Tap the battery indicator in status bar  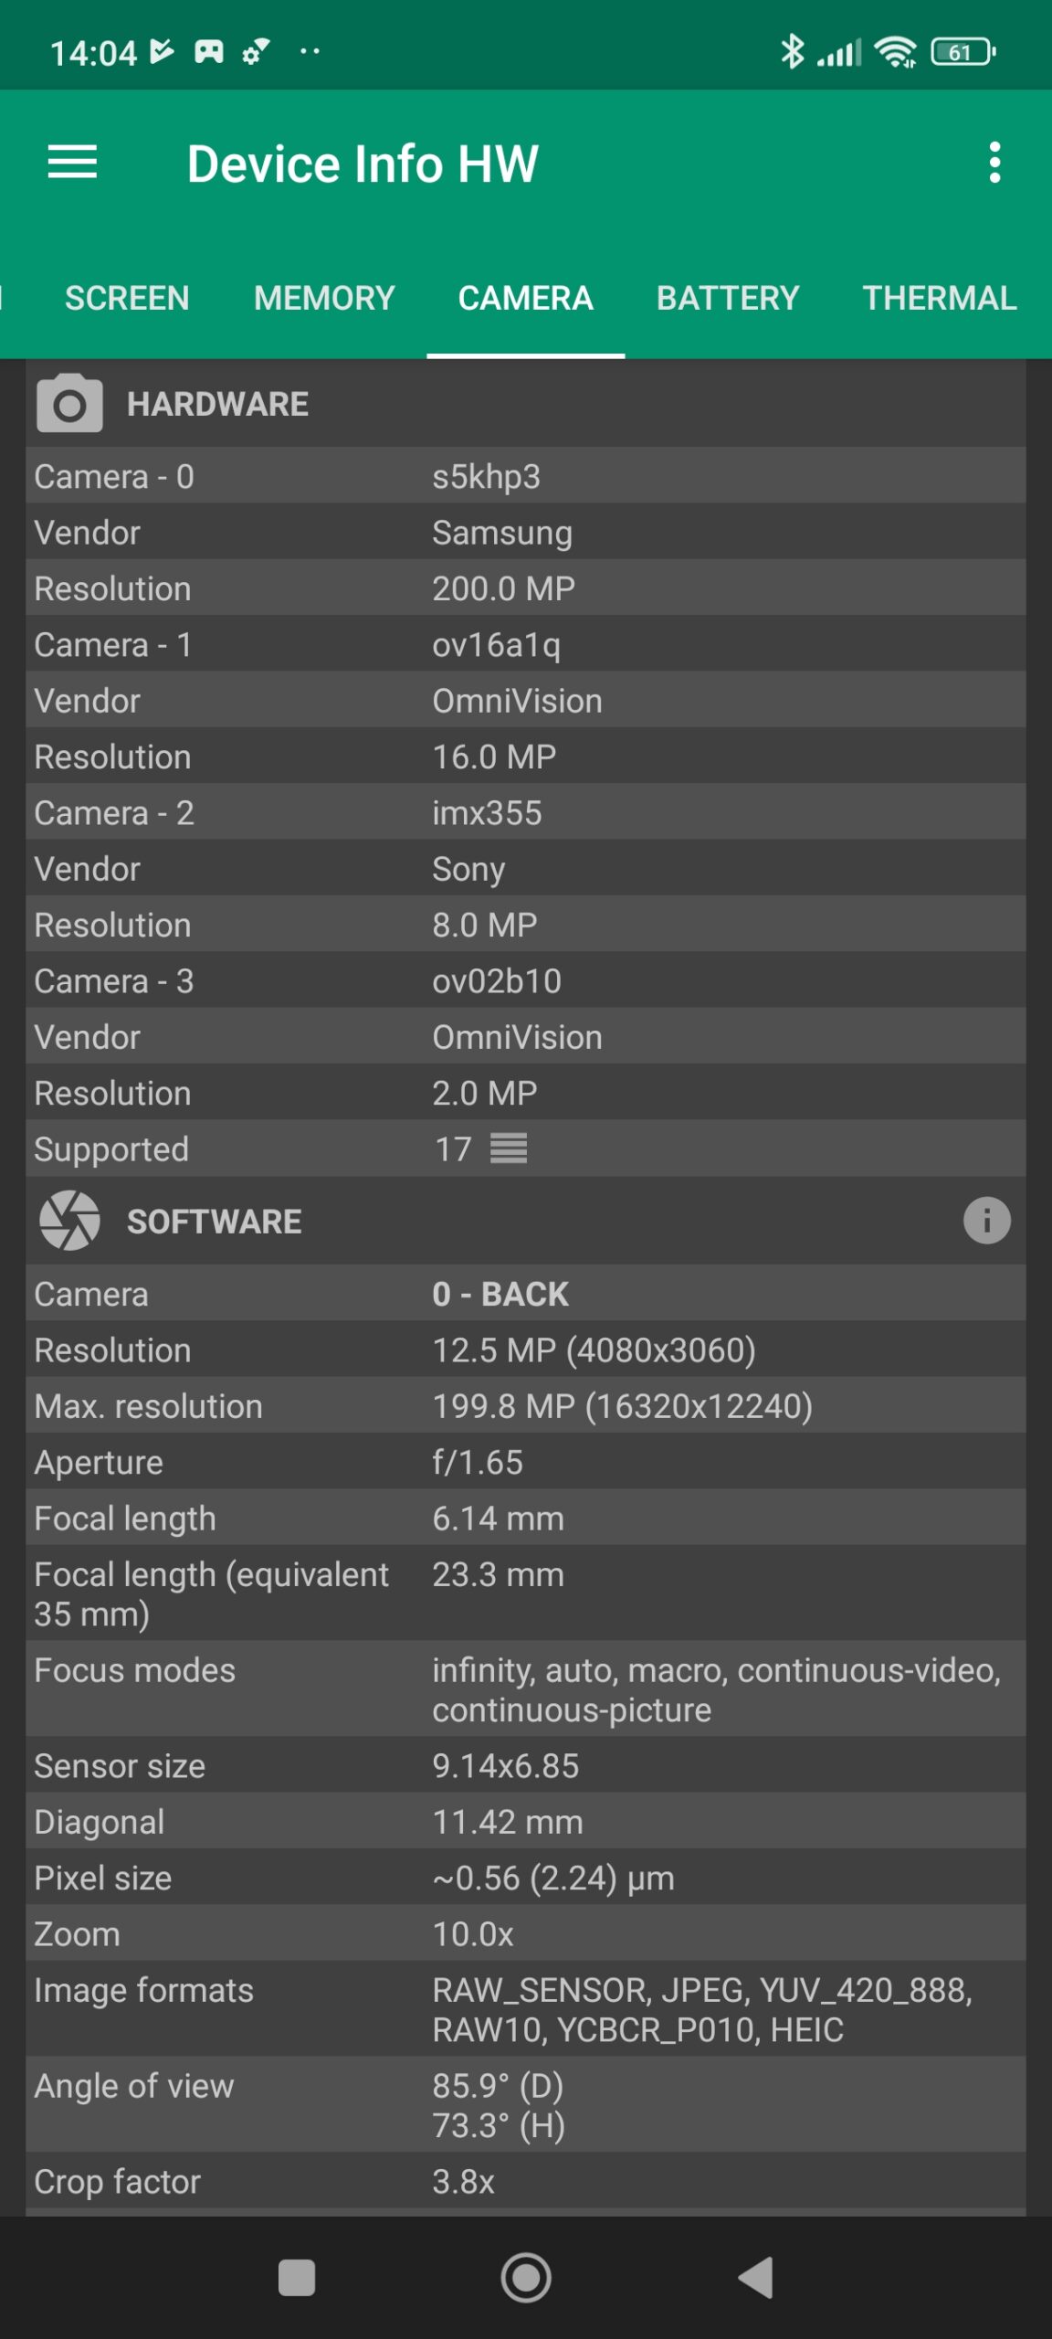click(x=963, y=52)
